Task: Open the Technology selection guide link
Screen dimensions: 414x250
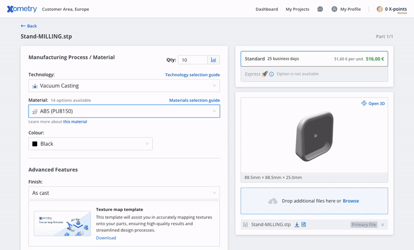Action: click(192, 75)
